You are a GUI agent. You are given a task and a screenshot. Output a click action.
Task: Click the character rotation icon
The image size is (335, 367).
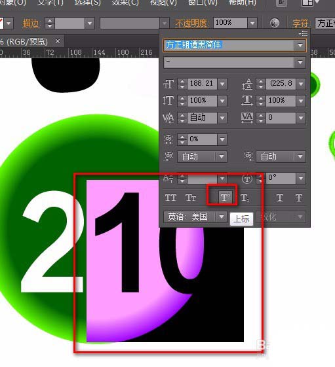pos(246,179)
